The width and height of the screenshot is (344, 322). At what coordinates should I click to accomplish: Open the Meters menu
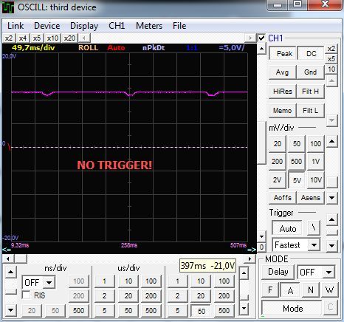[149, 26]
